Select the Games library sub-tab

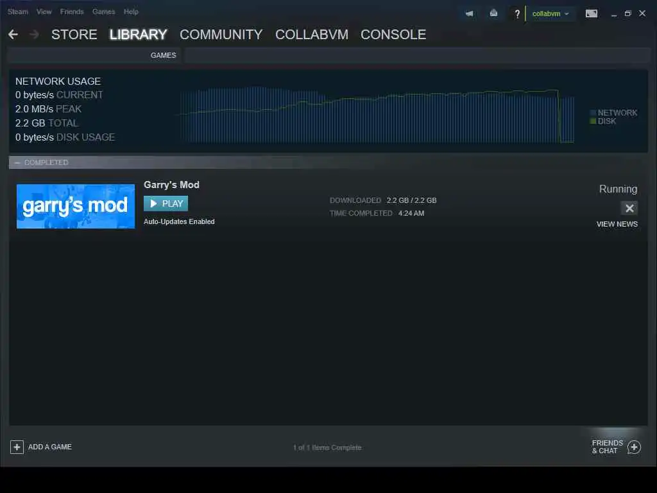[x=164, y=55]
